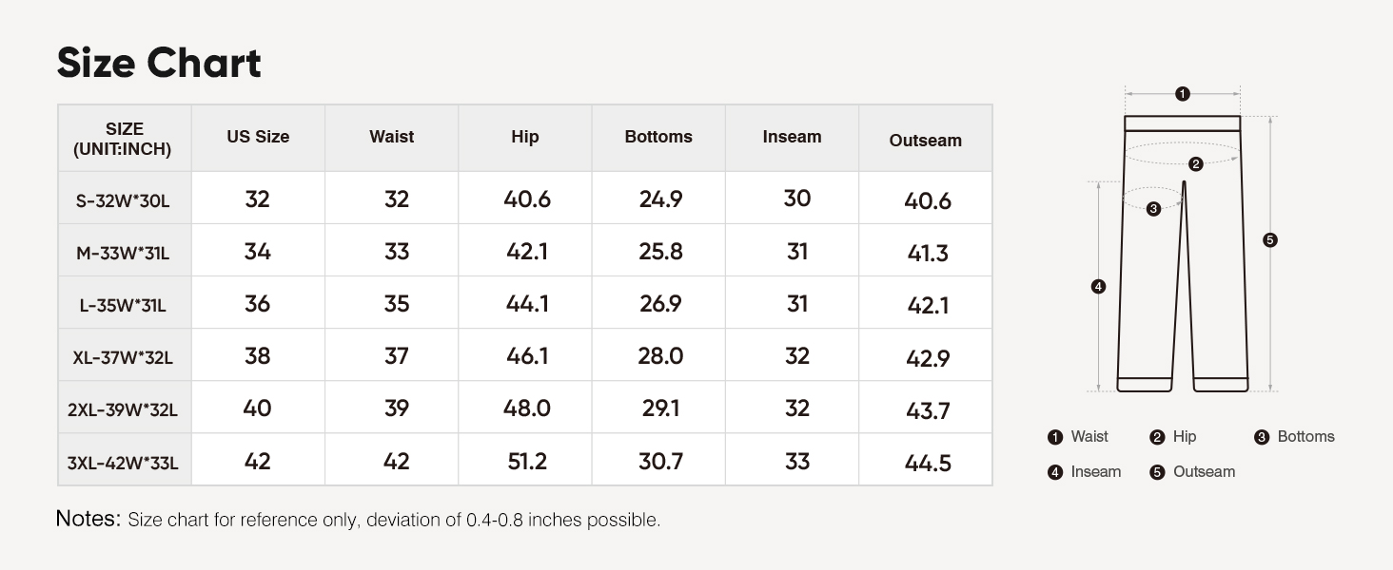Image resolution: width=1393 pixels, height=570 pixels.
Task: Select the XL-37W*32L row label
Action: pyautogui.click(x=123, y=358)
